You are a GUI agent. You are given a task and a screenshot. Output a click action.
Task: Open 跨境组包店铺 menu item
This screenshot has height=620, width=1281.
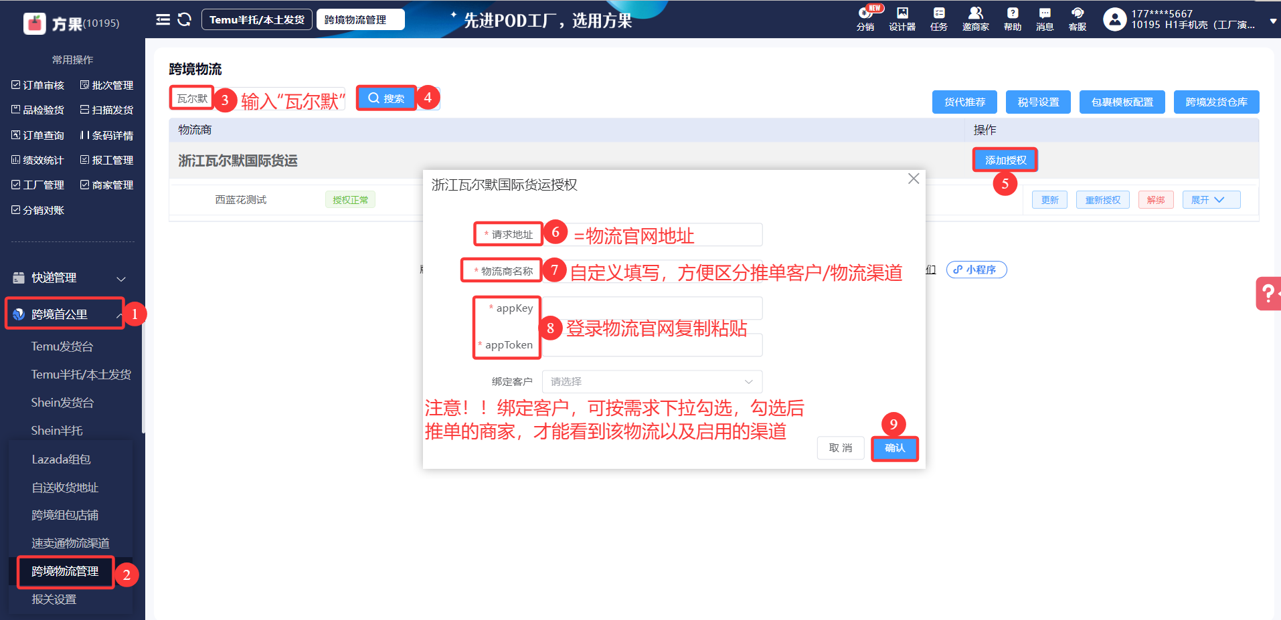pos(65,515)
